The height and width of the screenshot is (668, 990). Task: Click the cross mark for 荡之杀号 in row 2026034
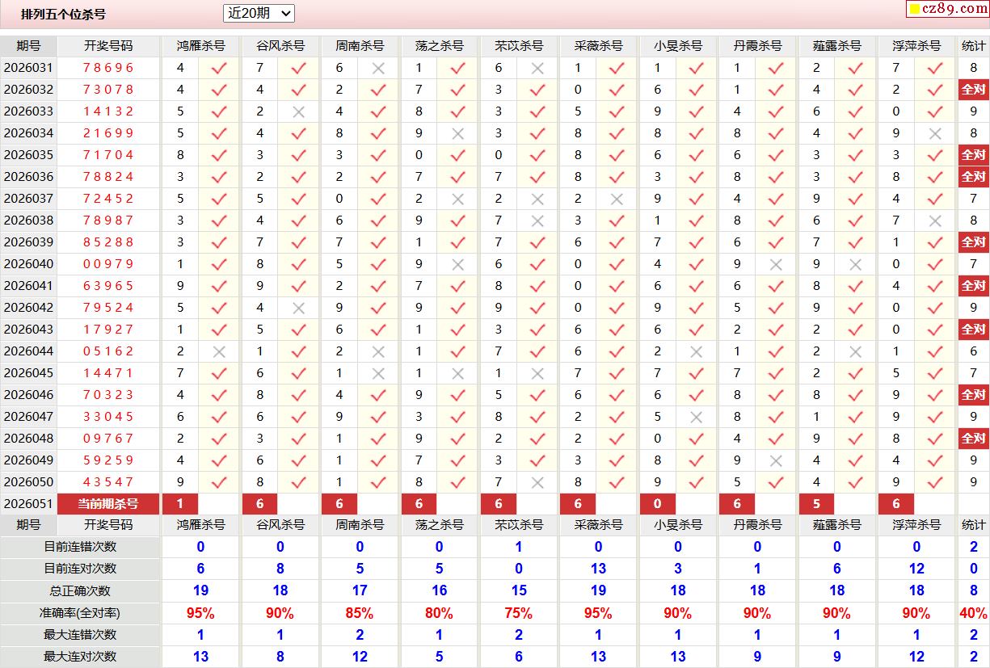[x=458, y=134]
